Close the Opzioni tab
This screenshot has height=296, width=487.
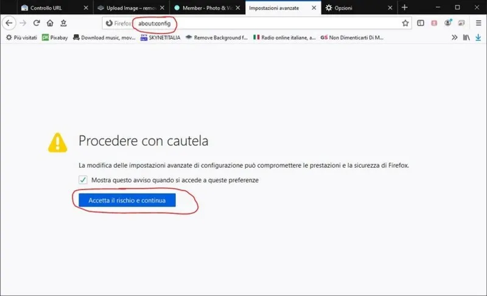[x=390, y=8]
